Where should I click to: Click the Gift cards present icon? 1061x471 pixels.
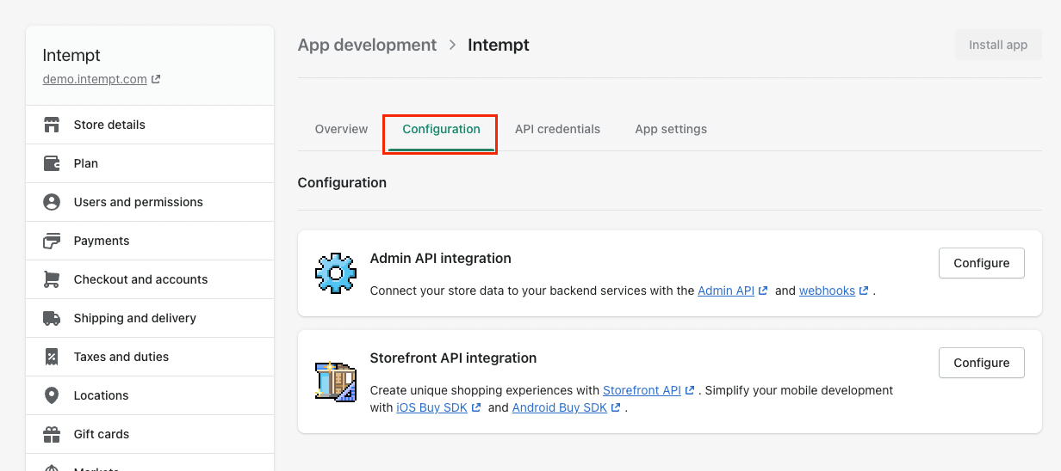pyautogui.click(x=52, y=434)
